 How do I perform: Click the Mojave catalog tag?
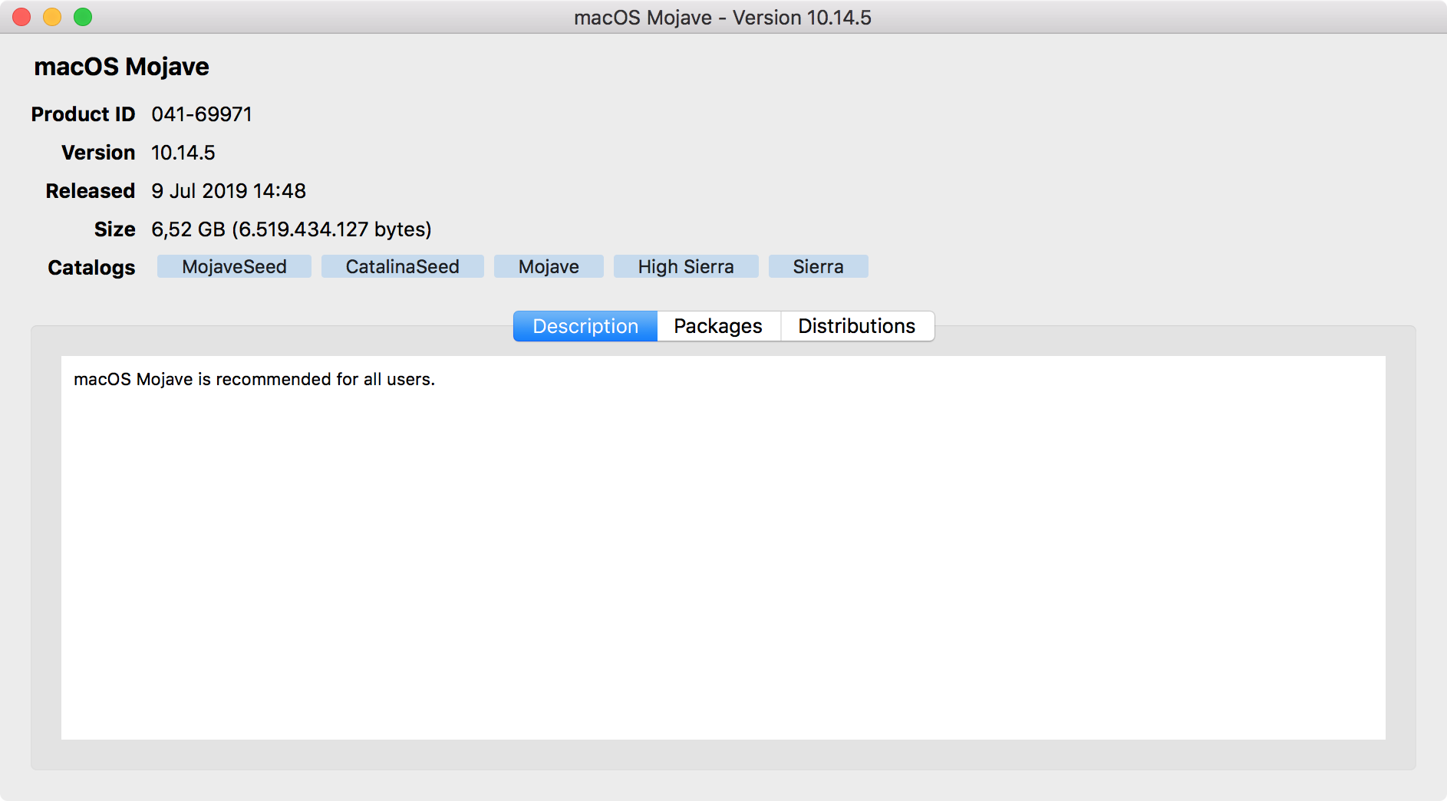549,266
